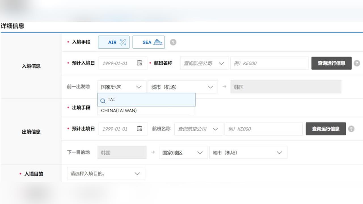Click the help icon next to SEA

(x=173, y=42)
